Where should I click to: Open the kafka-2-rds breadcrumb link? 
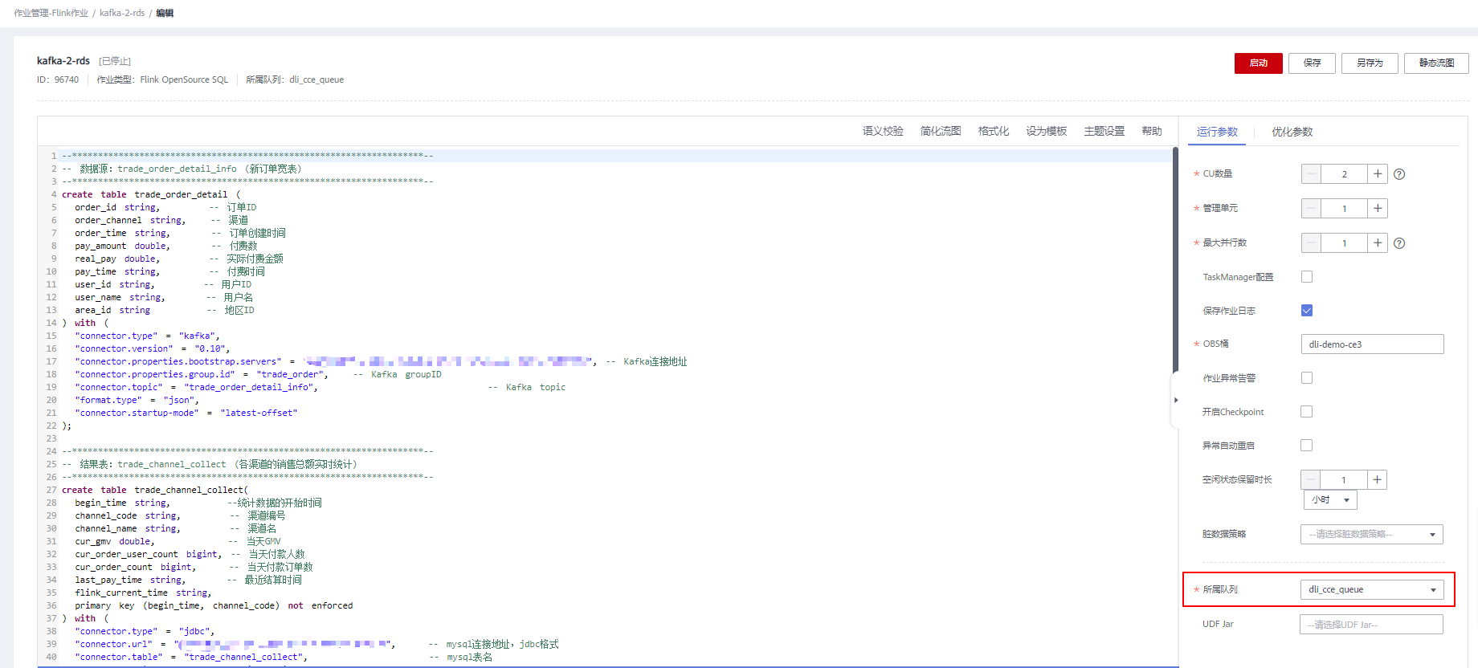point(122,13)
